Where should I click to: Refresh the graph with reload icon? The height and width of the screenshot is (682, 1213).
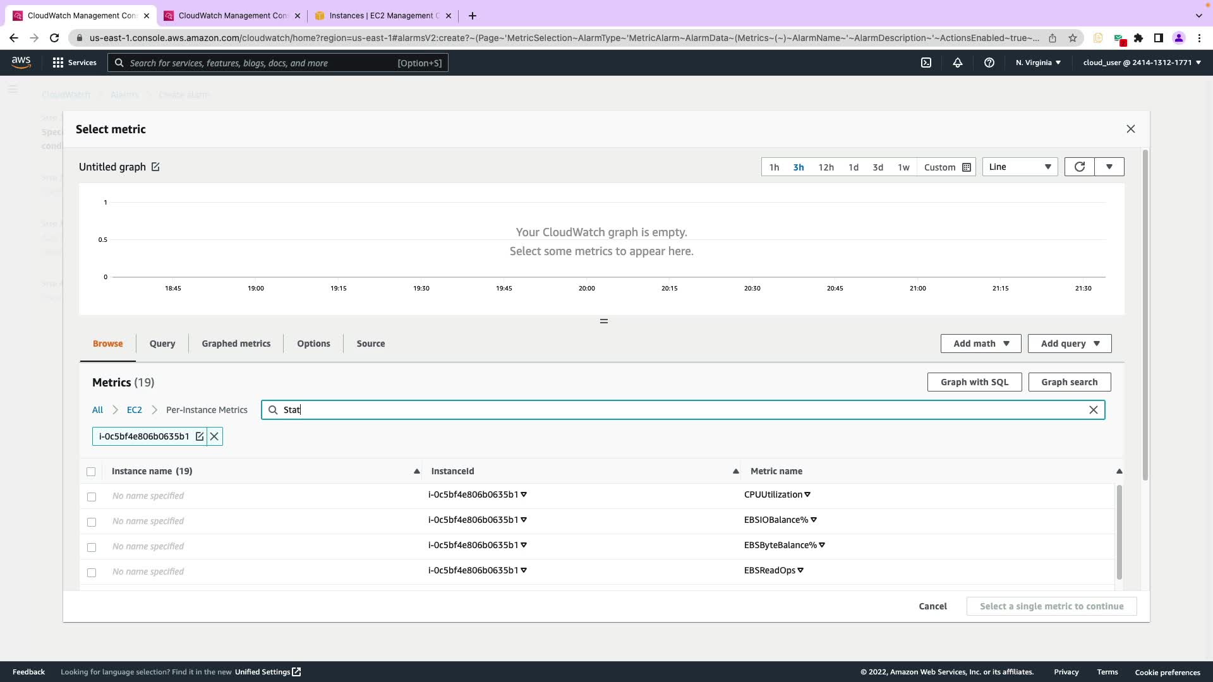coord(1079,167)
